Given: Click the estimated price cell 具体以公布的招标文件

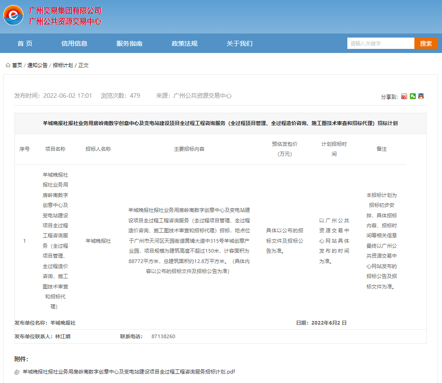Looking at the screenshot, I should tap(285, 241).
